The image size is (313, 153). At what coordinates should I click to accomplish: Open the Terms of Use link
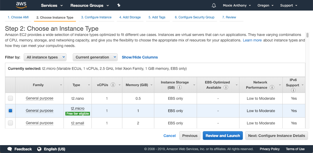coord(295,149)
